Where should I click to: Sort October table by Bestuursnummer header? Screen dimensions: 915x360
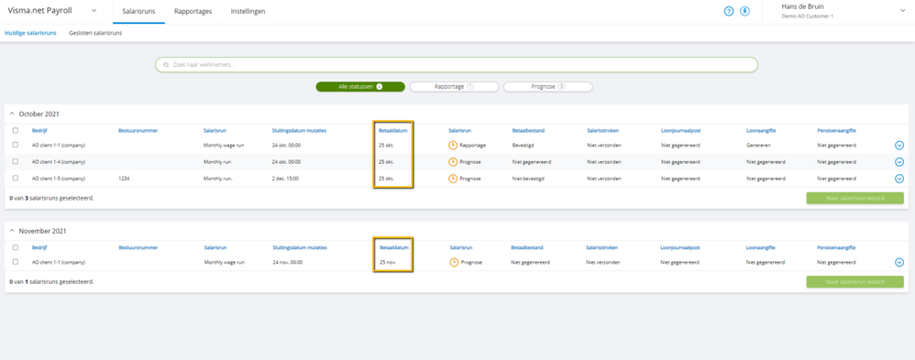(x=138, y=131)
